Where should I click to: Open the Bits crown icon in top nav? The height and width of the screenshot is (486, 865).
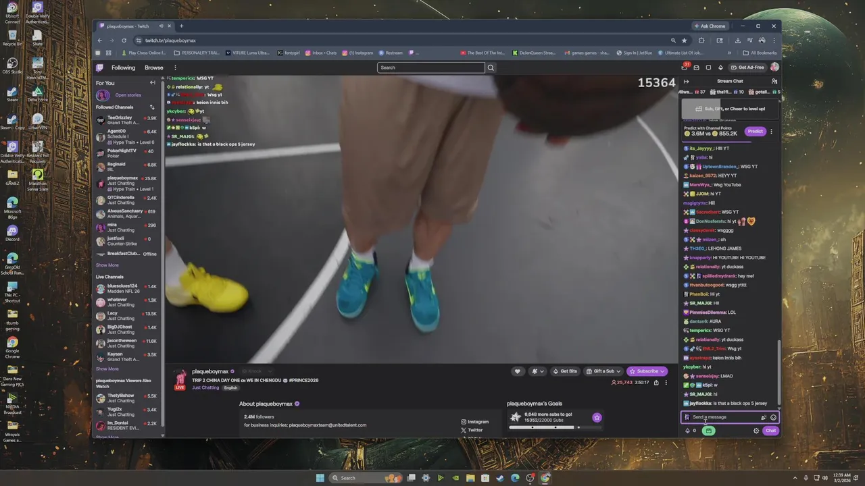click(x=720, y=67)
